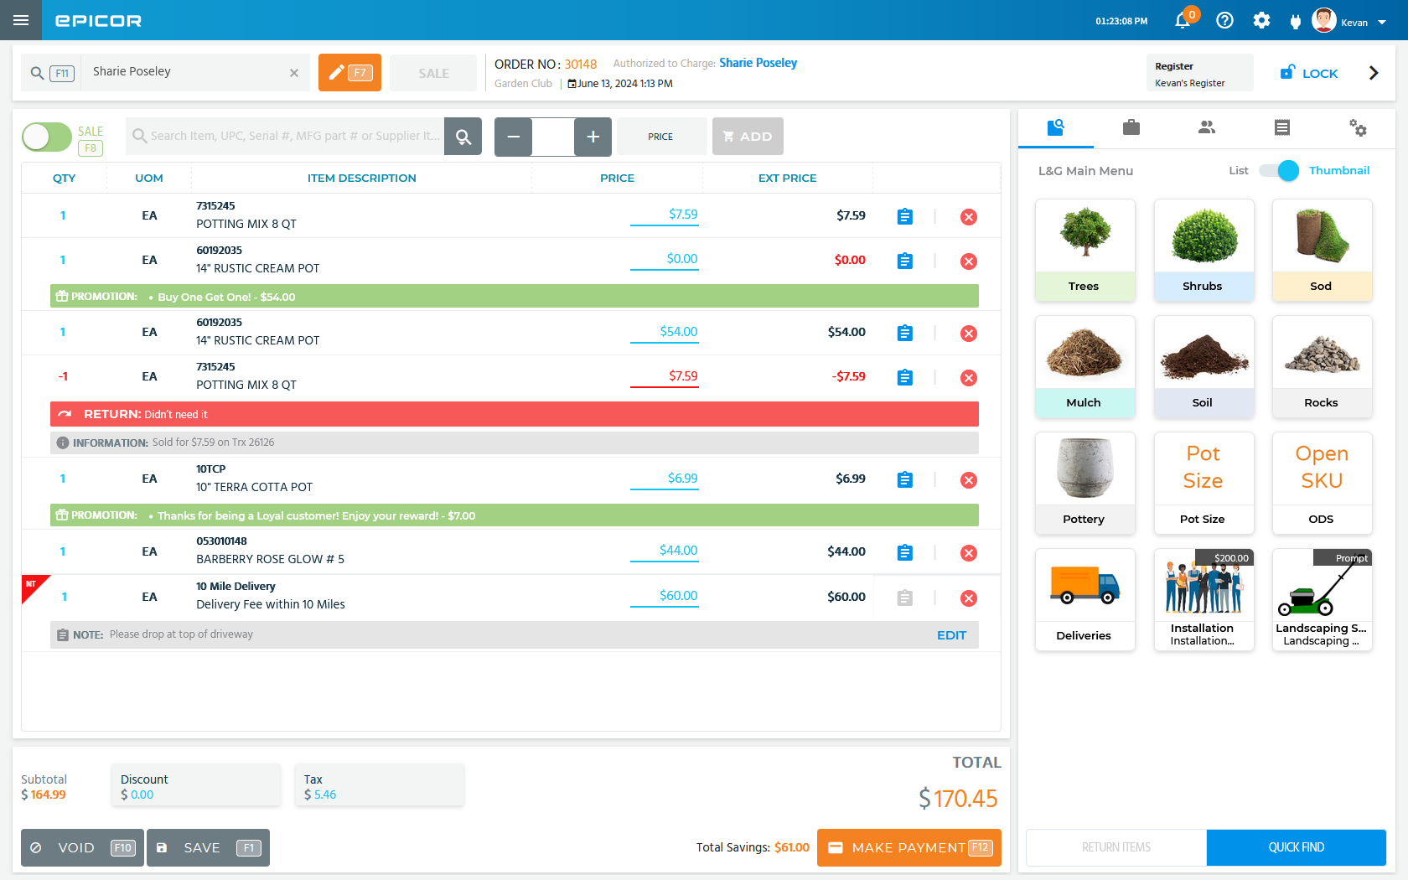Click Make Payment button
The width and height of the screenshot is (1408, 880).
click(908, 847)
